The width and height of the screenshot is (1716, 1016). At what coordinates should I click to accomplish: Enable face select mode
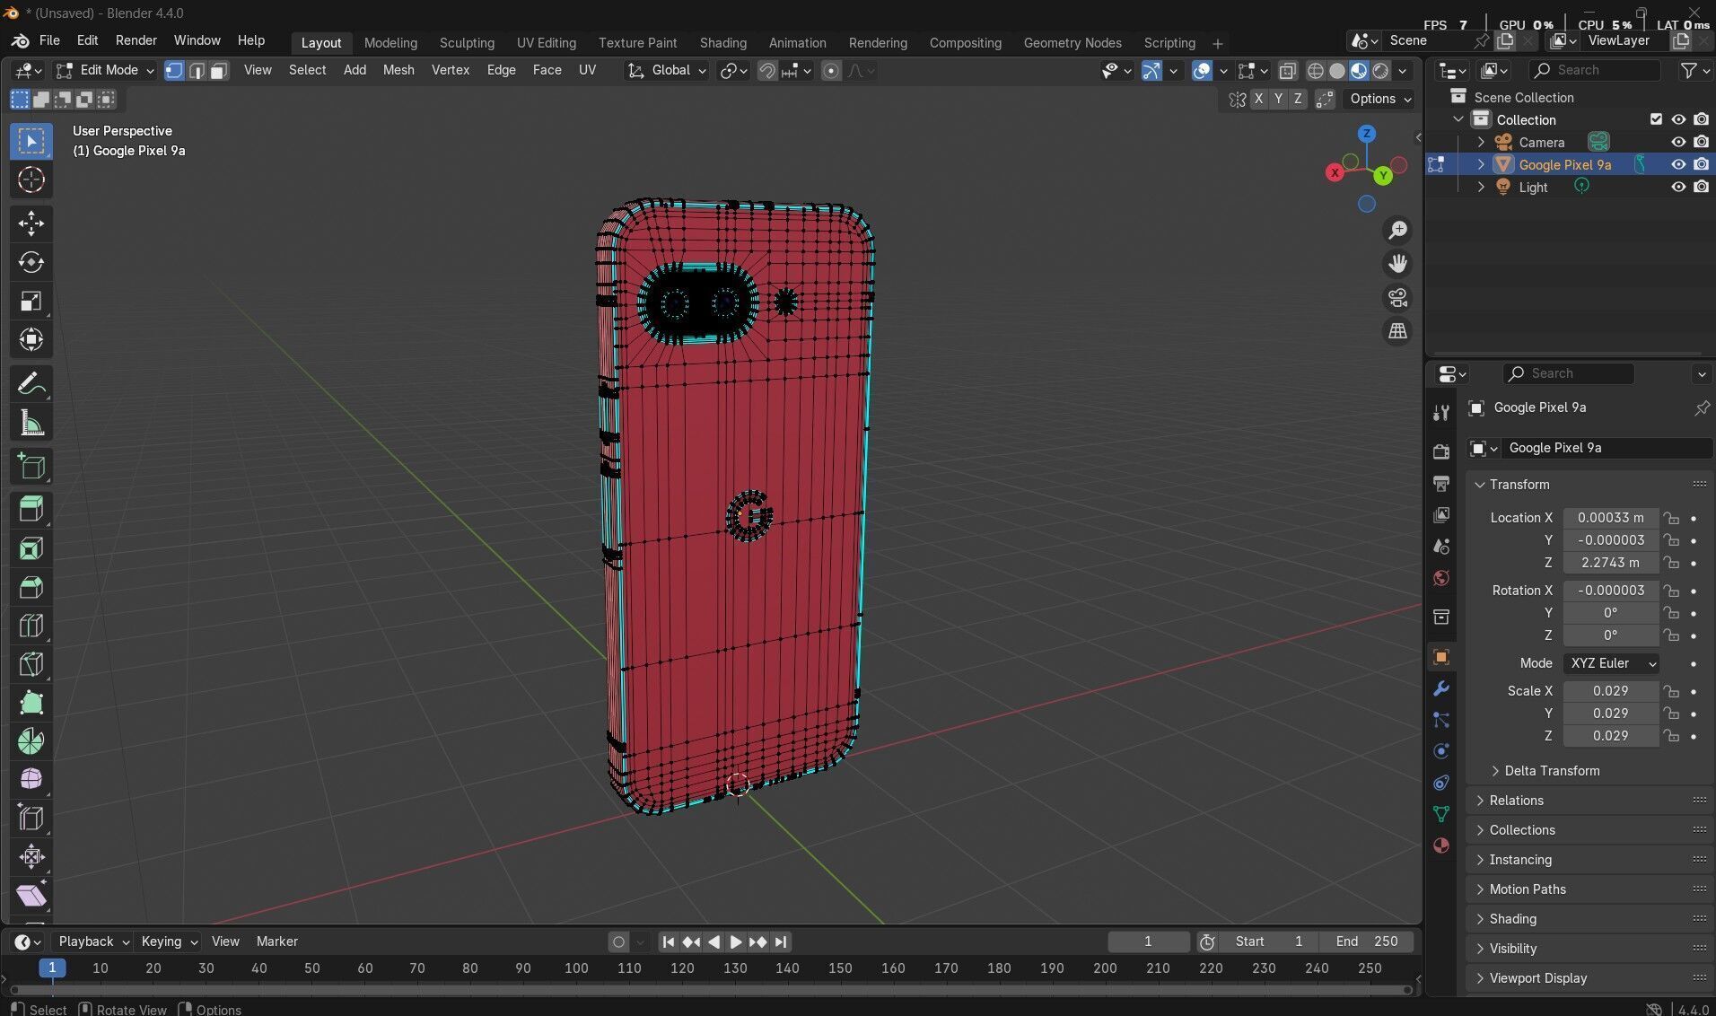[x=218, y=70]
